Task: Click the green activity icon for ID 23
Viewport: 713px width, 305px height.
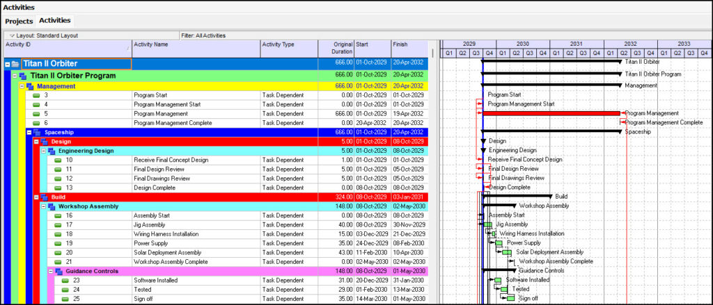Action: click(65, 281)
